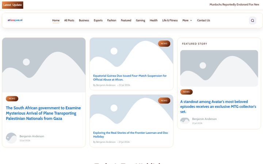Image resolution: width=263 pixels, height=164 pixels.
Task: Click the 22 Jul 2026 date on Equatorial Guinea card
Action: click(124, 85)
